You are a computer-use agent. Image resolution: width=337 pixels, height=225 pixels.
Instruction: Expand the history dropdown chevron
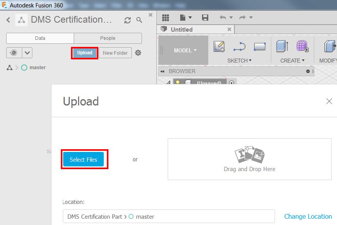27,53
